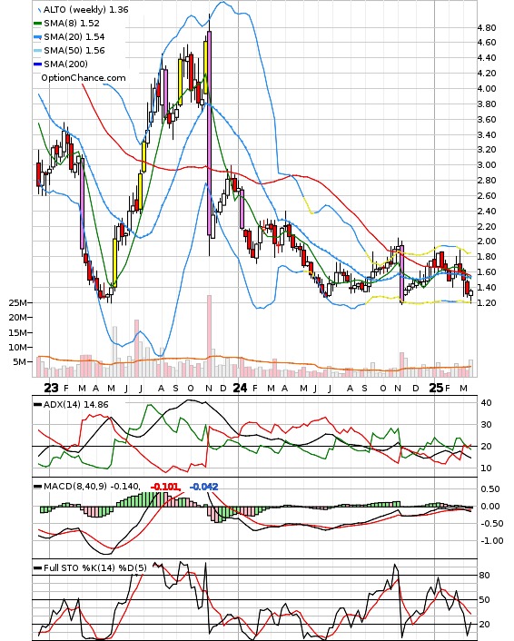Viewport: 514px width, 641px height.
Task: Click the 3.20 price axis label
Action: click(x=487, y=150)
